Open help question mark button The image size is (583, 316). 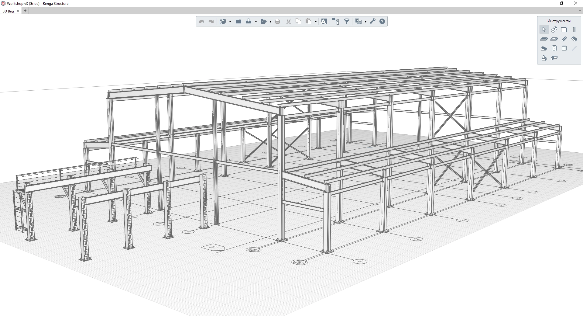click(382, 21)
